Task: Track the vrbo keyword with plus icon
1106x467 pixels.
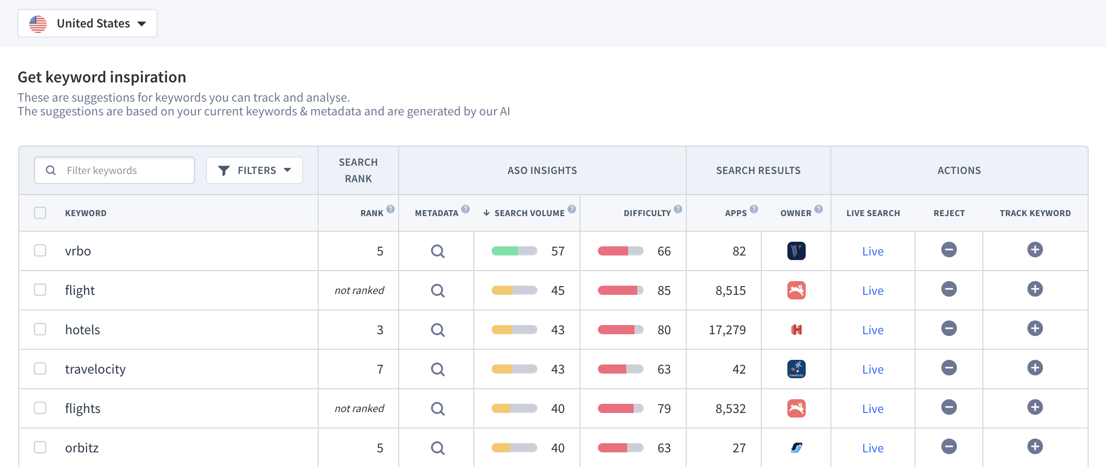Action: click(x=1035, y=250)
